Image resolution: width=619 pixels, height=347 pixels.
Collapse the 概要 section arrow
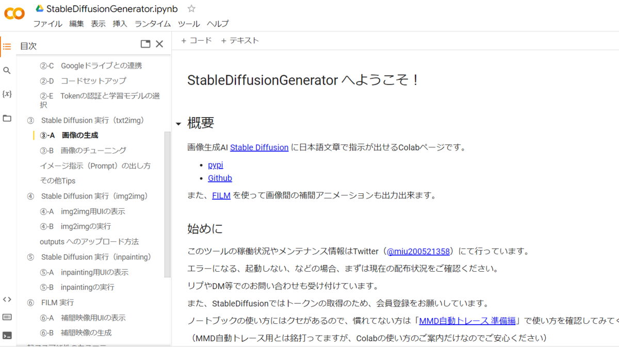(178, 124)
